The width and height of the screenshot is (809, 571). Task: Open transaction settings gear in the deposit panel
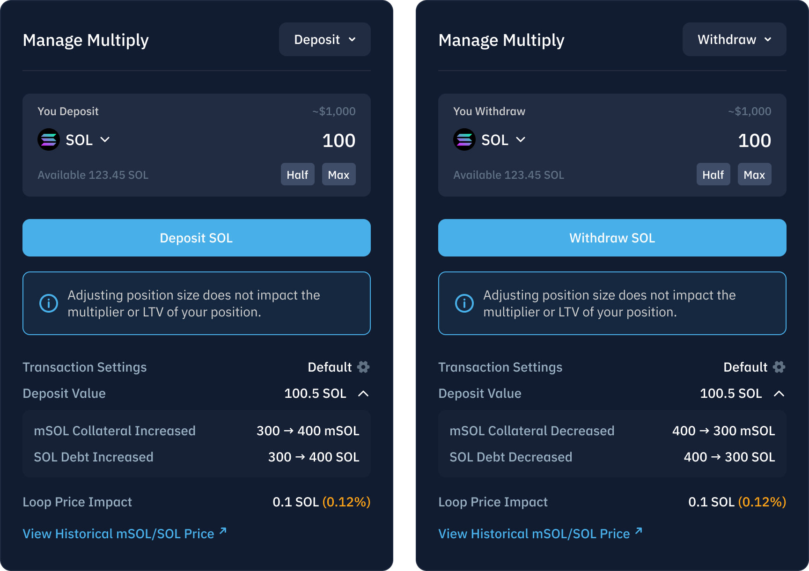point(363,367)
